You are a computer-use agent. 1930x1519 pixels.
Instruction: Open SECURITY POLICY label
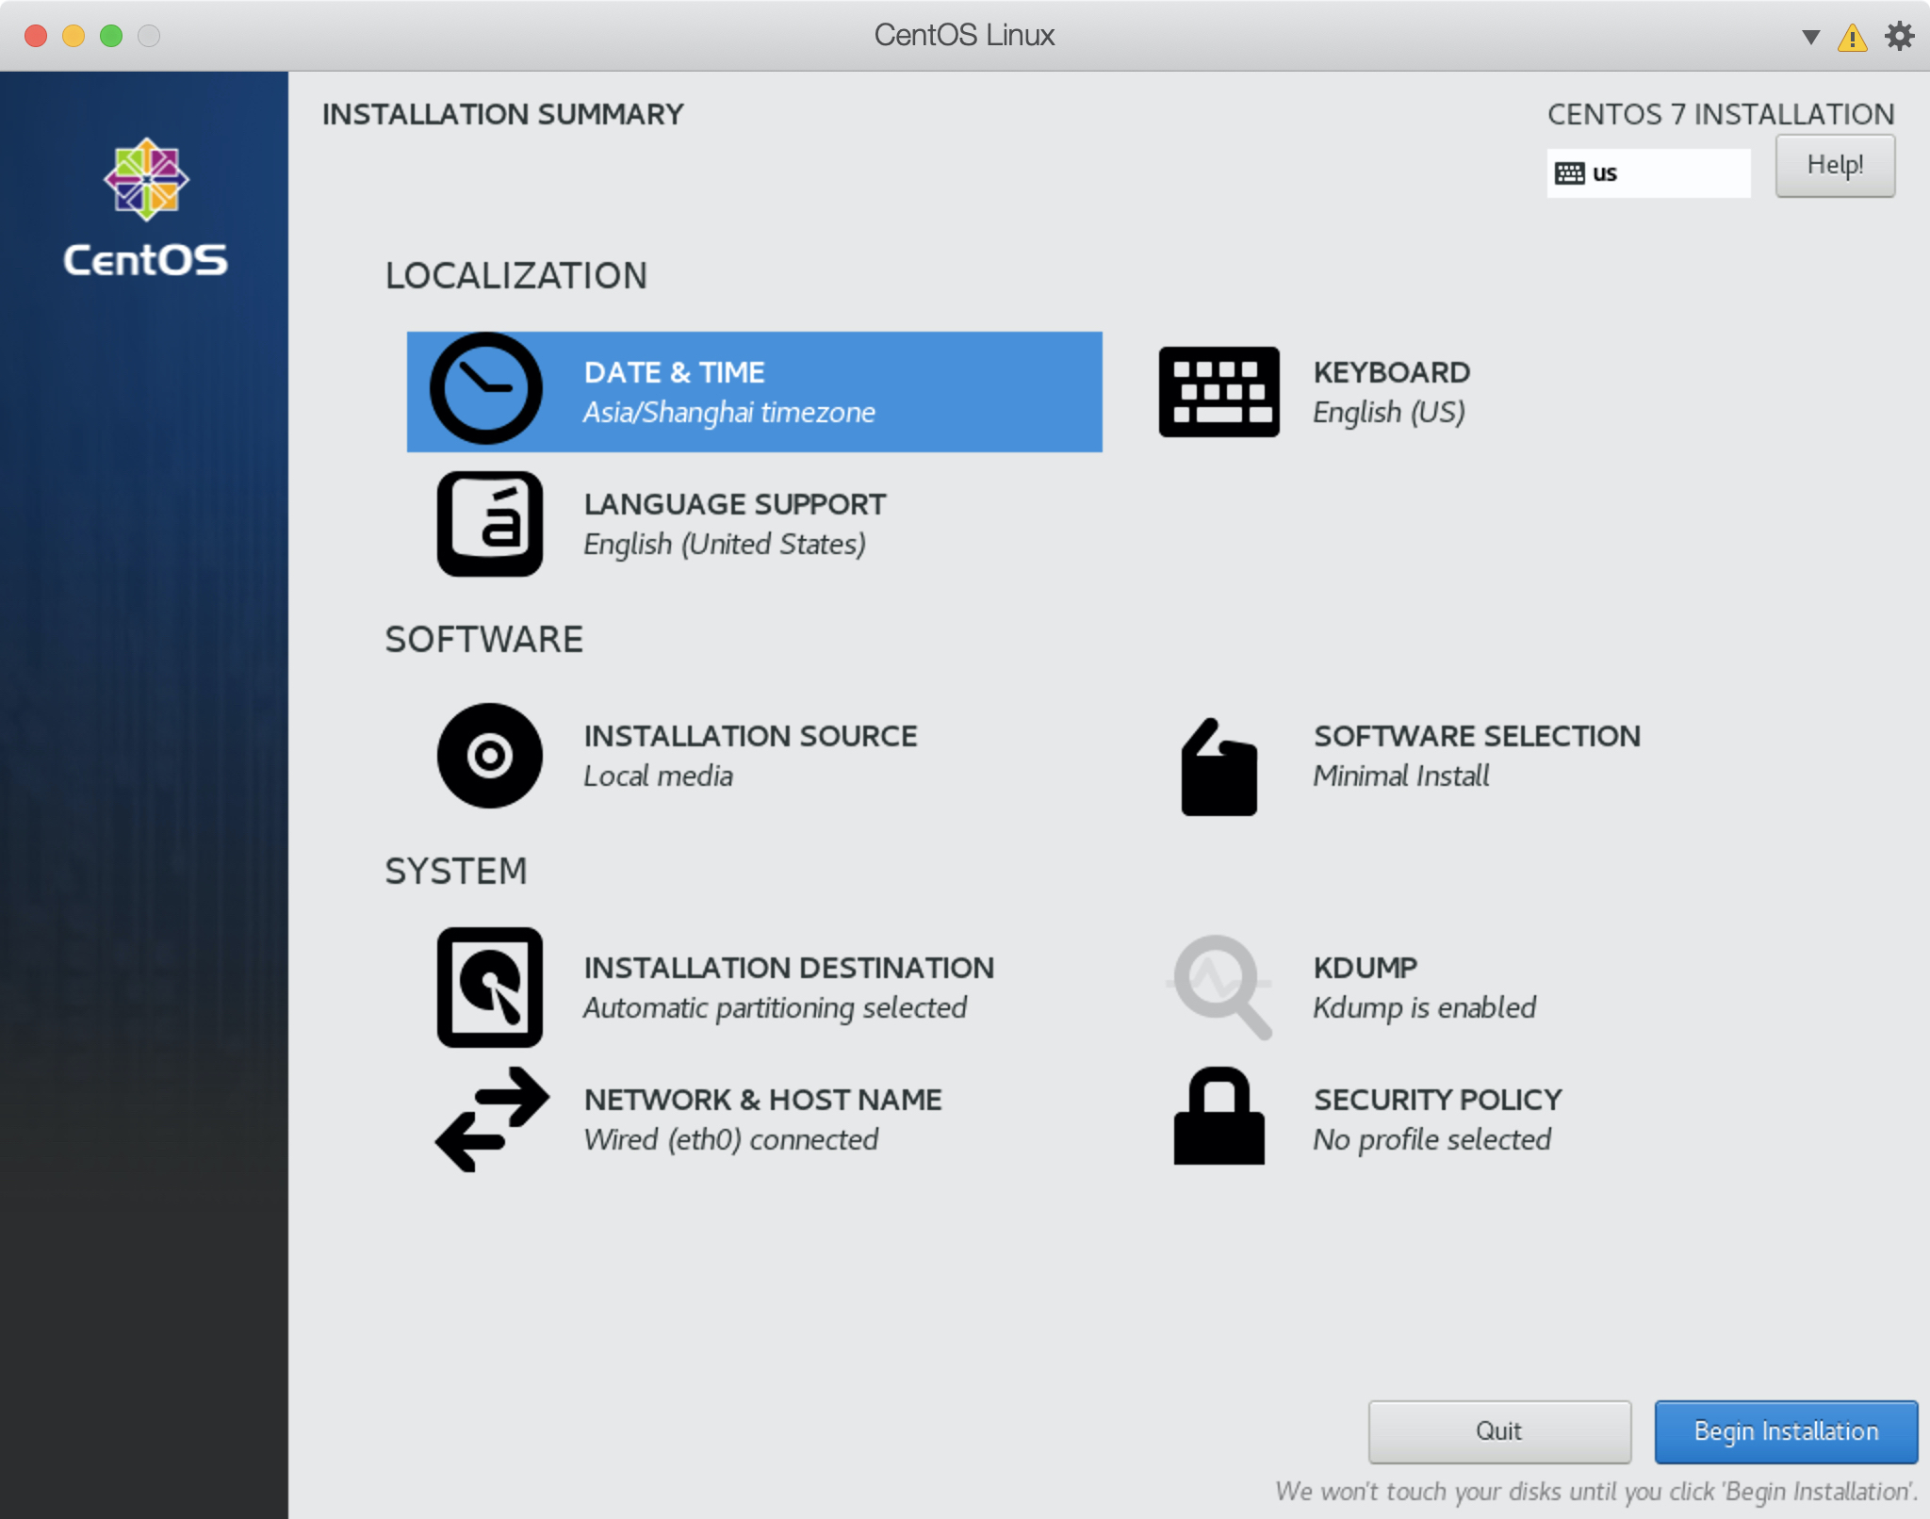pos(1437,1100)
